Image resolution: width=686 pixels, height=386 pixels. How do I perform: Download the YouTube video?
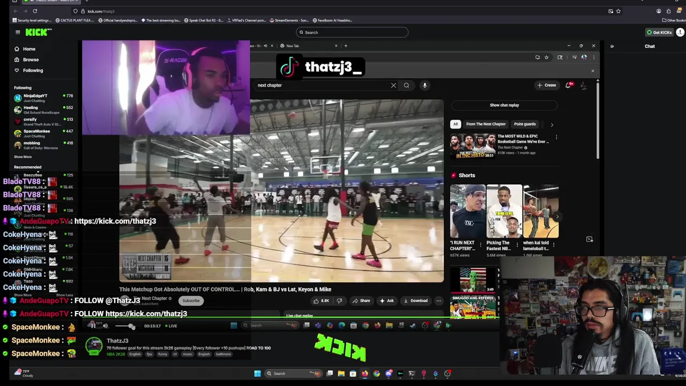[x=416, y=301]
